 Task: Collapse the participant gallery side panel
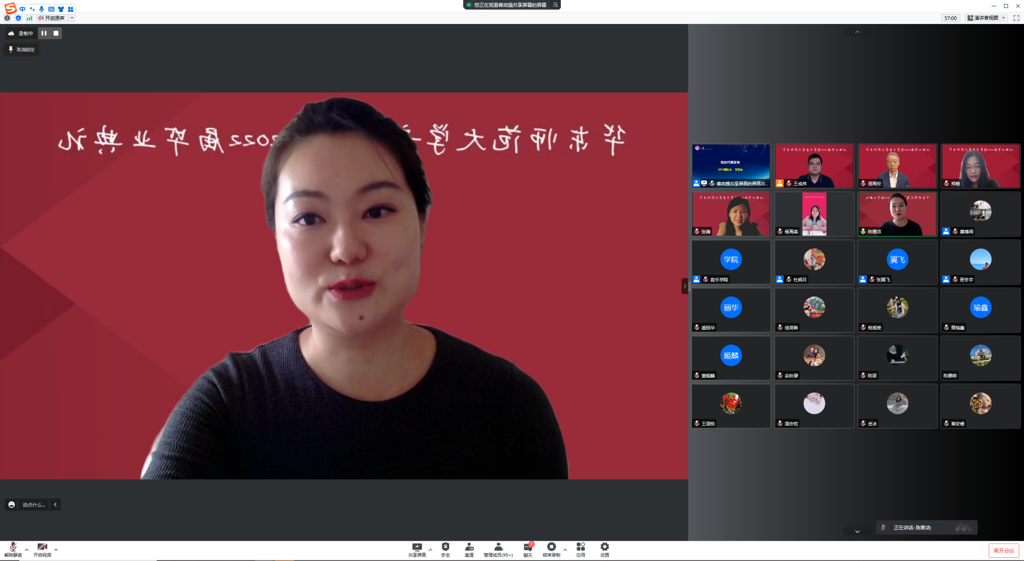[x=684, y=286]
